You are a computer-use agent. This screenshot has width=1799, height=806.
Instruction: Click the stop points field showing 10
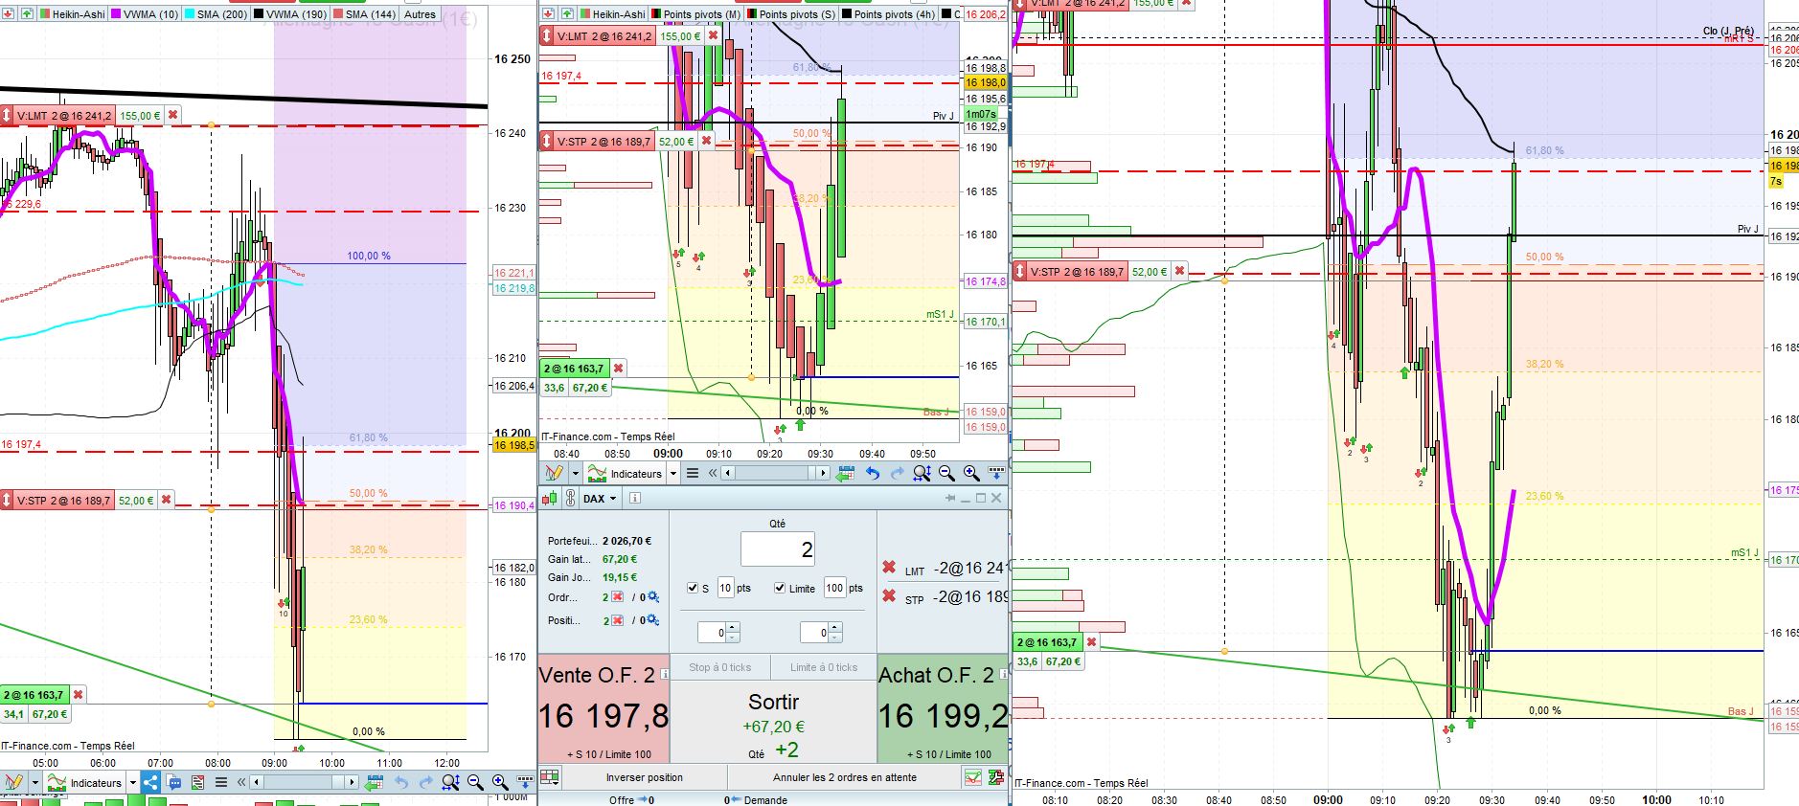click(x=725, y=588)
